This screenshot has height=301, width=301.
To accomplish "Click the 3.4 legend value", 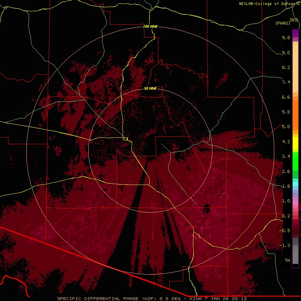I will [286, 157].
